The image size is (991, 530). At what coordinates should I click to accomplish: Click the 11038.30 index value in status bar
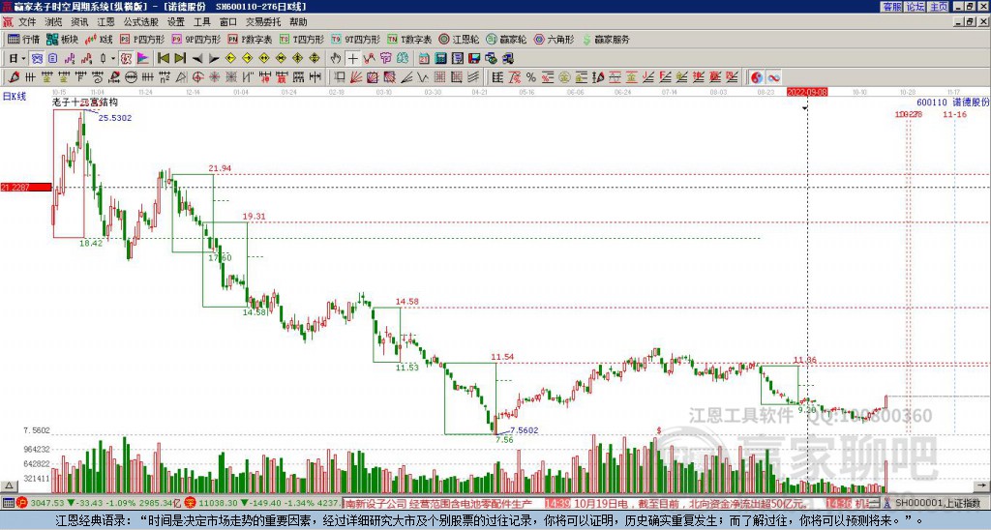pos(217,504)
